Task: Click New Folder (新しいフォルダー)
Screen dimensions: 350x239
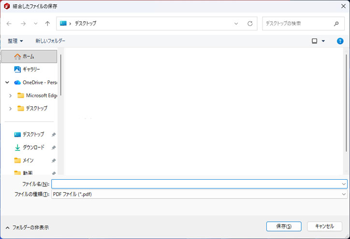Action: [x=50, y=41]
